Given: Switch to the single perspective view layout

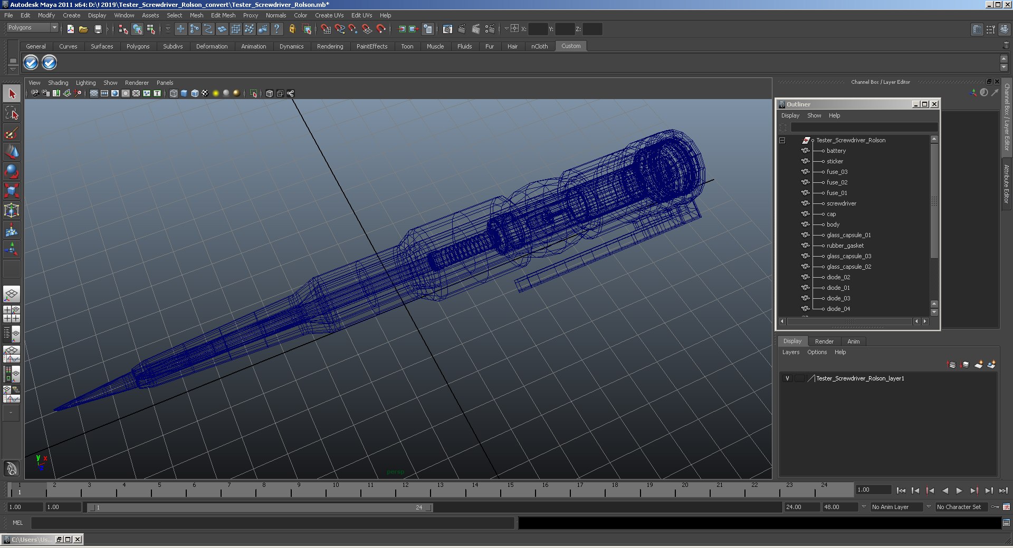Looking at the screenshot, I should tap(12, 294).
